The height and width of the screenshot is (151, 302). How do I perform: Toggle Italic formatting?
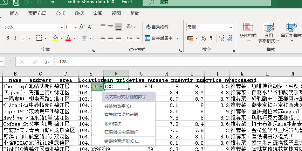15,38
